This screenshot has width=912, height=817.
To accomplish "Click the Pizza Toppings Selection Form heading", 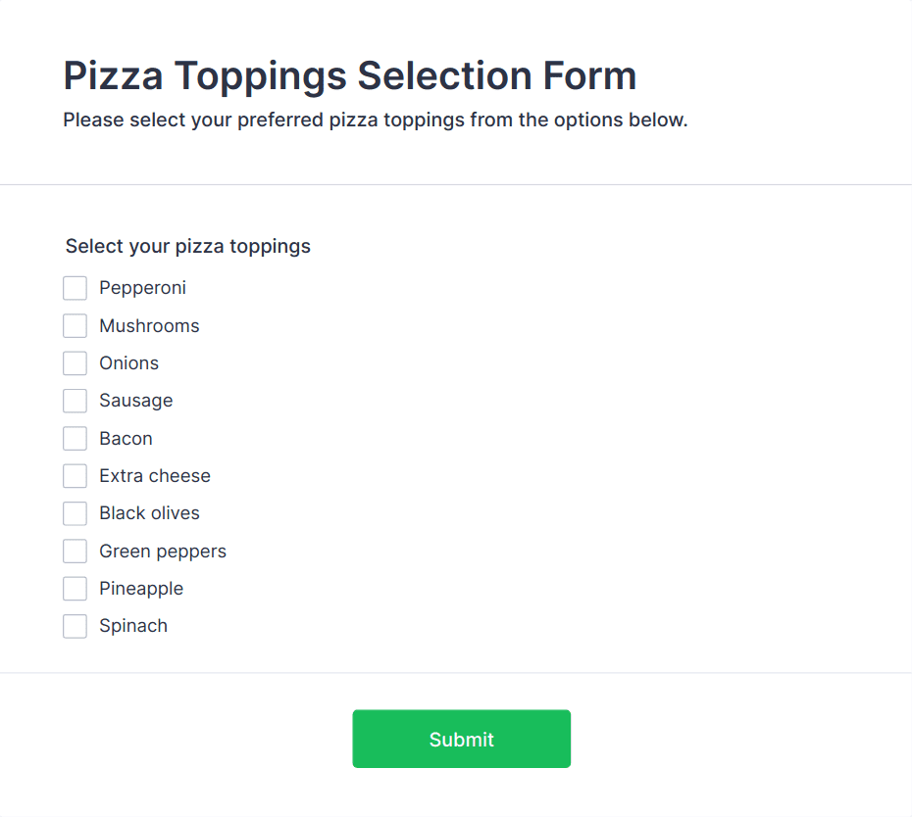I will click(348, 75).
